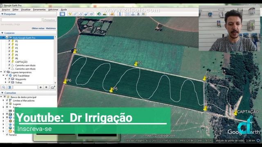Select the P2 item in Places tree

click(x=16, y=45)
